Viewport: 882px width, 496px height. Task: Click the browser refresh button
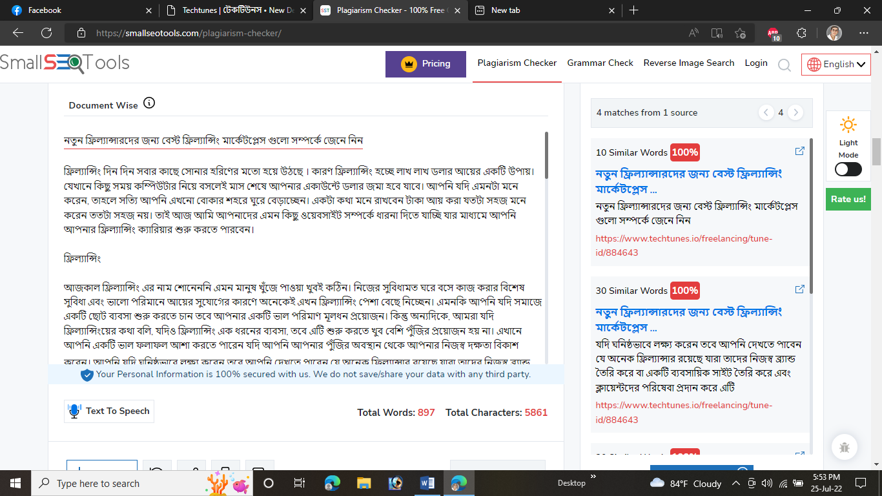(x=46, y=33)
